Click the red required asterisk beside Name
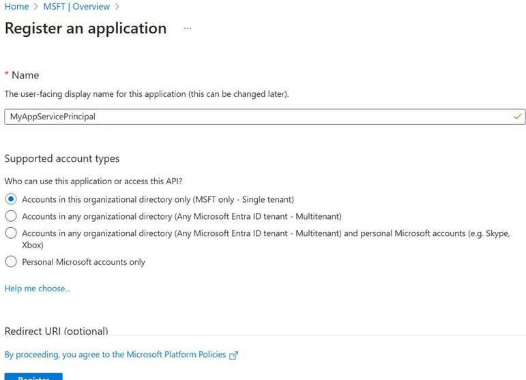This screenshot has height=380, width=526. 7,74
